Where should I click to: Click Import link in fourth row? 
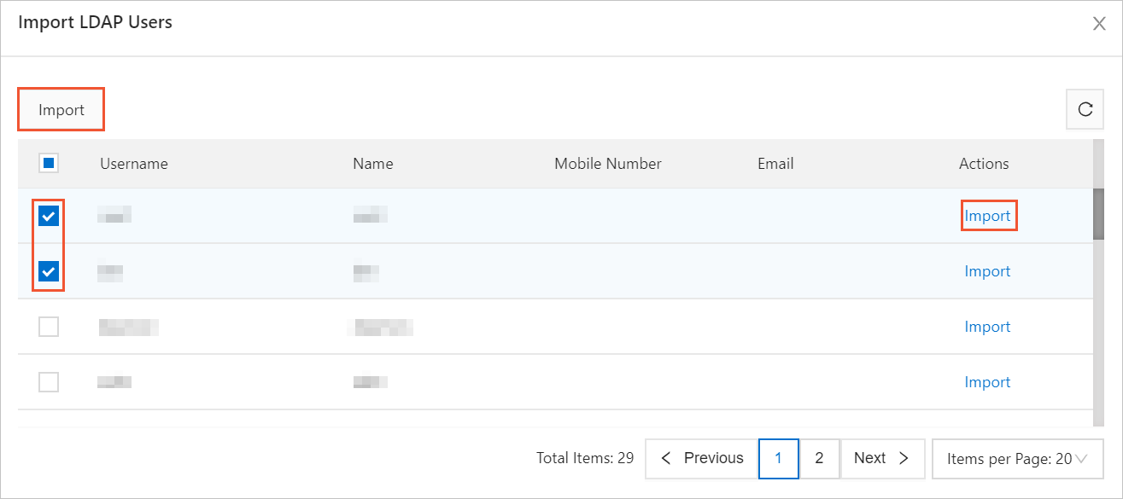coord(988,382)
